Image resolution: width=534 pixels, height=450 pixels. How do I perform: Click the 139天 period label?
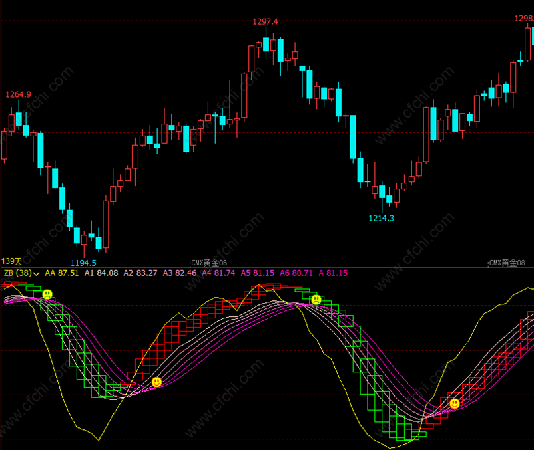pos(11,261)
